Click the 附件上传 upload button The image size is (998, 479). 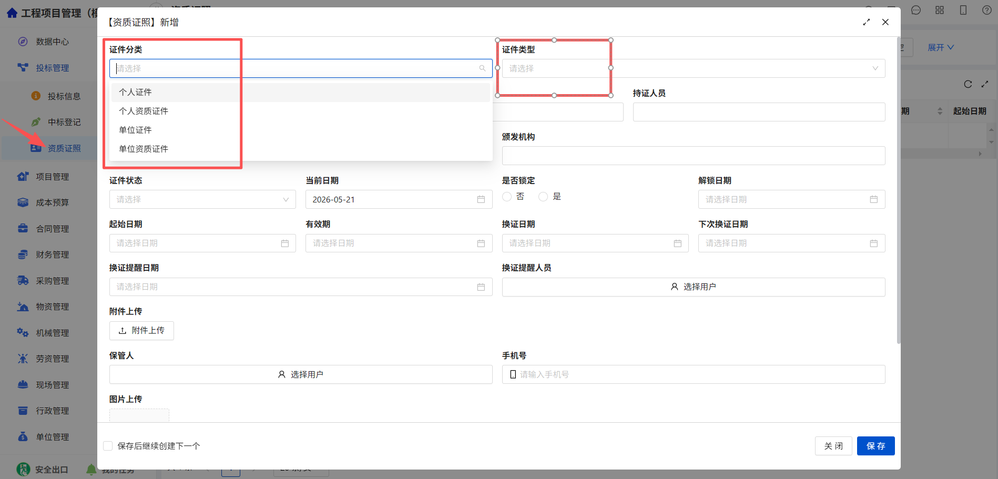point(141,331)
